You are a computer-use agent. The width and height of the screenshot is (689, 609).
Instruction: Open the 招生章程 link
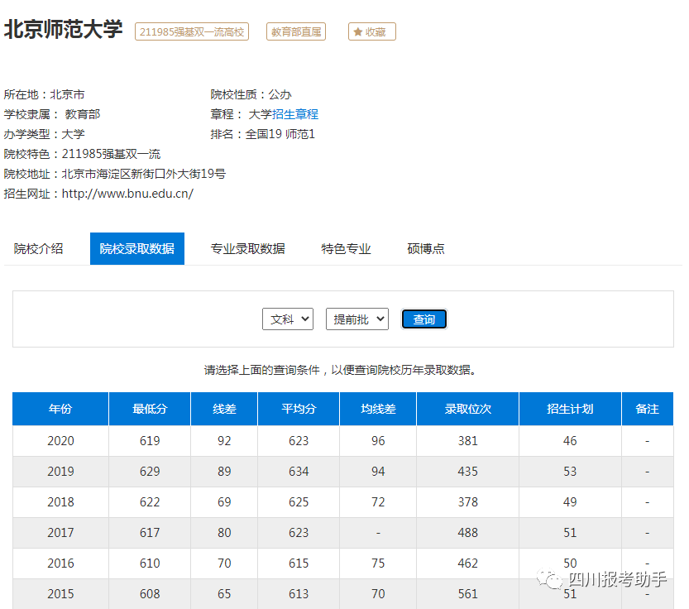tap(294, 114)
